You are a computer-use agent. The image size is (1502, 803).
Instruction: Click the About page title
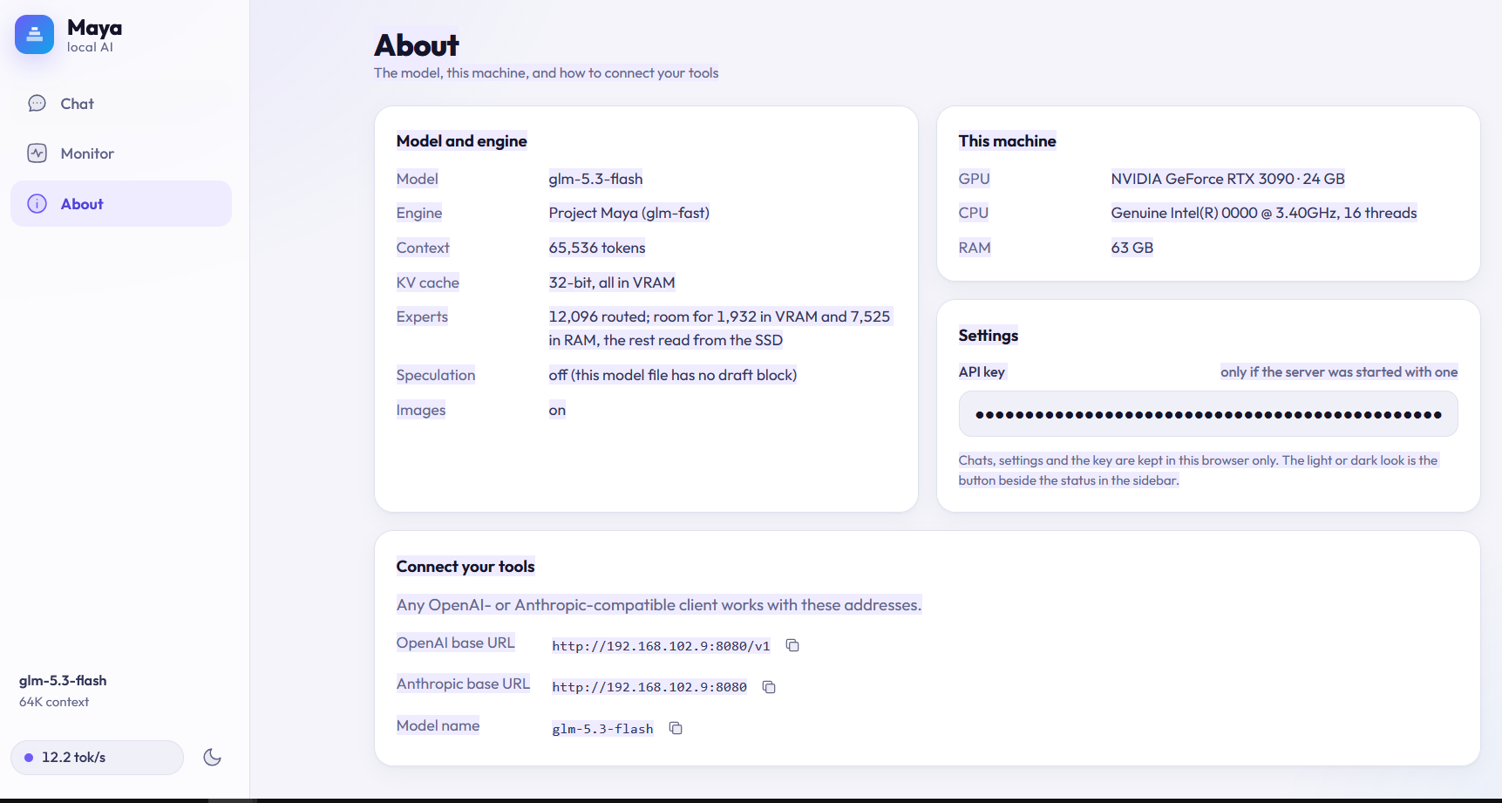(417, 45)
